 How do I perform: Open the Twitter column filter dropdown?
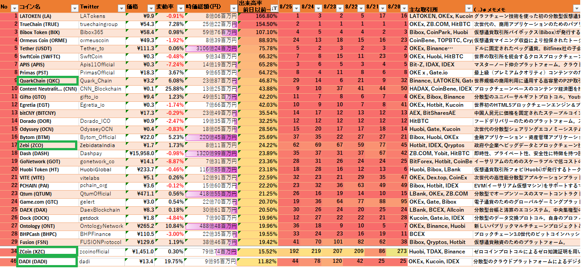pos(120,8)
